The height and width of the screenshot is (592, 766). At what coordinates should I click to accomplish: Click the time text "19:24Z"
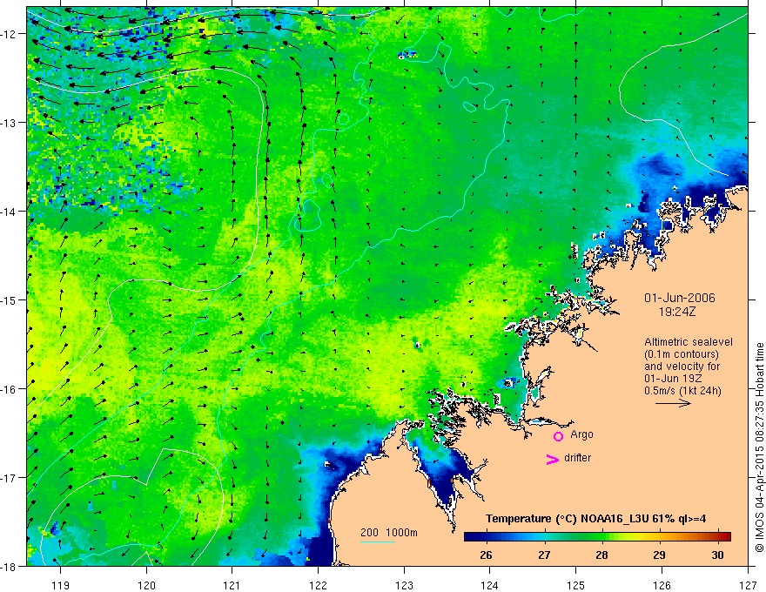pos(676,311)
